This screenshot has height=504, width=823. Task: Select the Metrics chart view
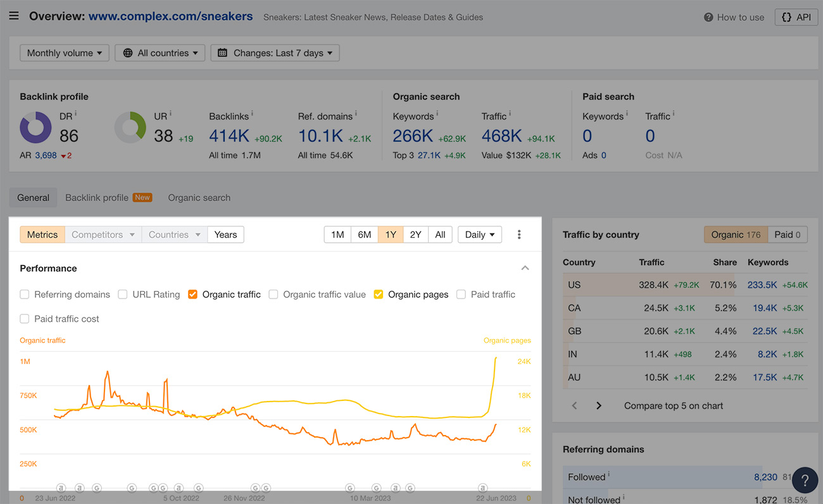coord(42,235)
